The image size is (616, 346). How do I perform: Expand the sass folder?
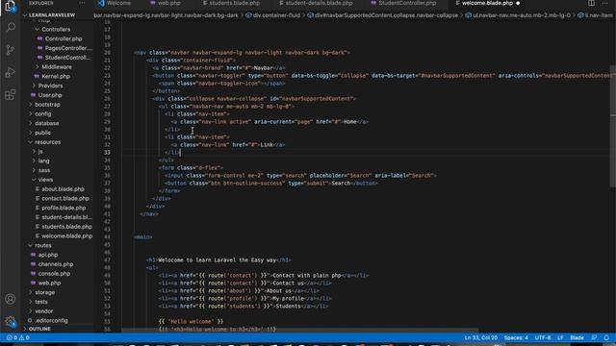(44, 171)
